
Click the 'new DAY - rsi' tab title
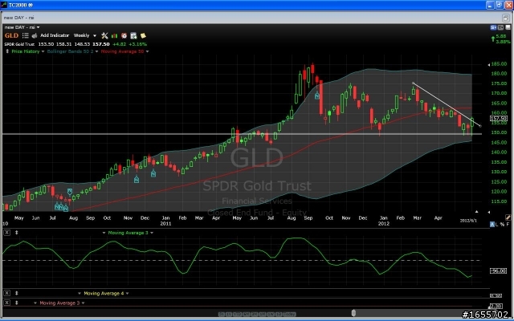pos(18,18)
